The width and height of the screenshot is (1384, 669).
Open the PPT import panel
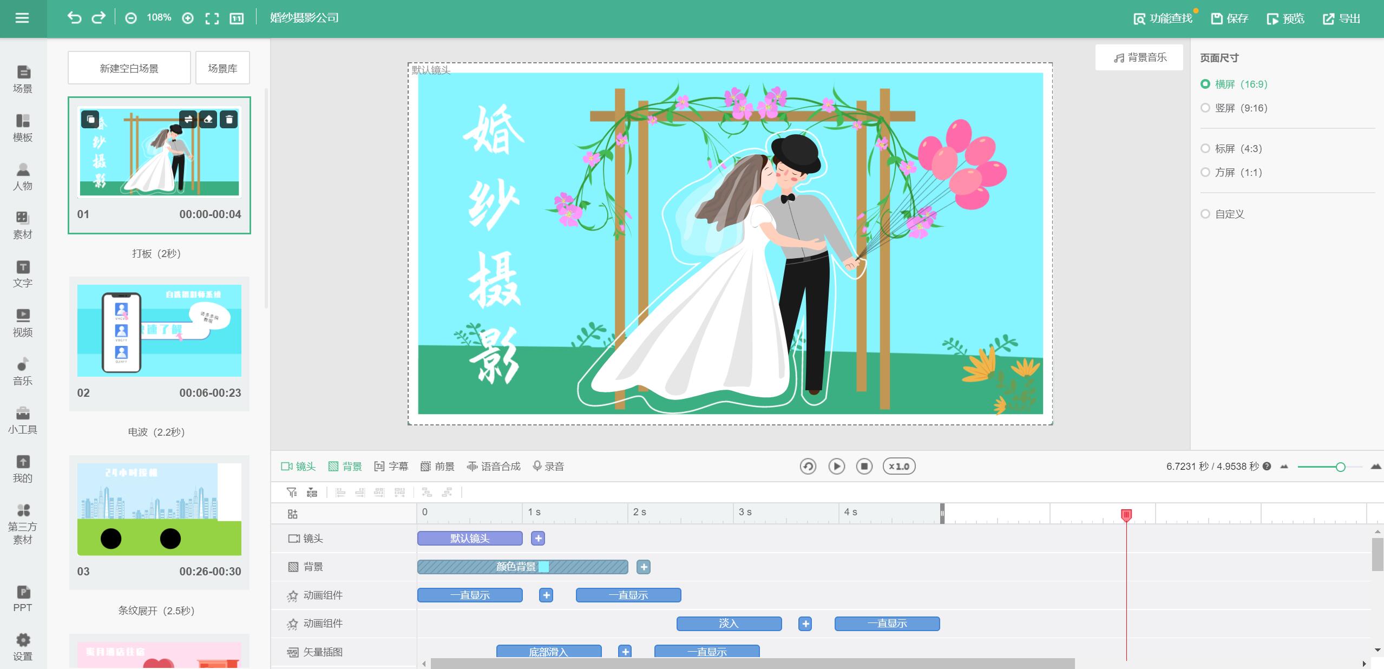[23, 599]
